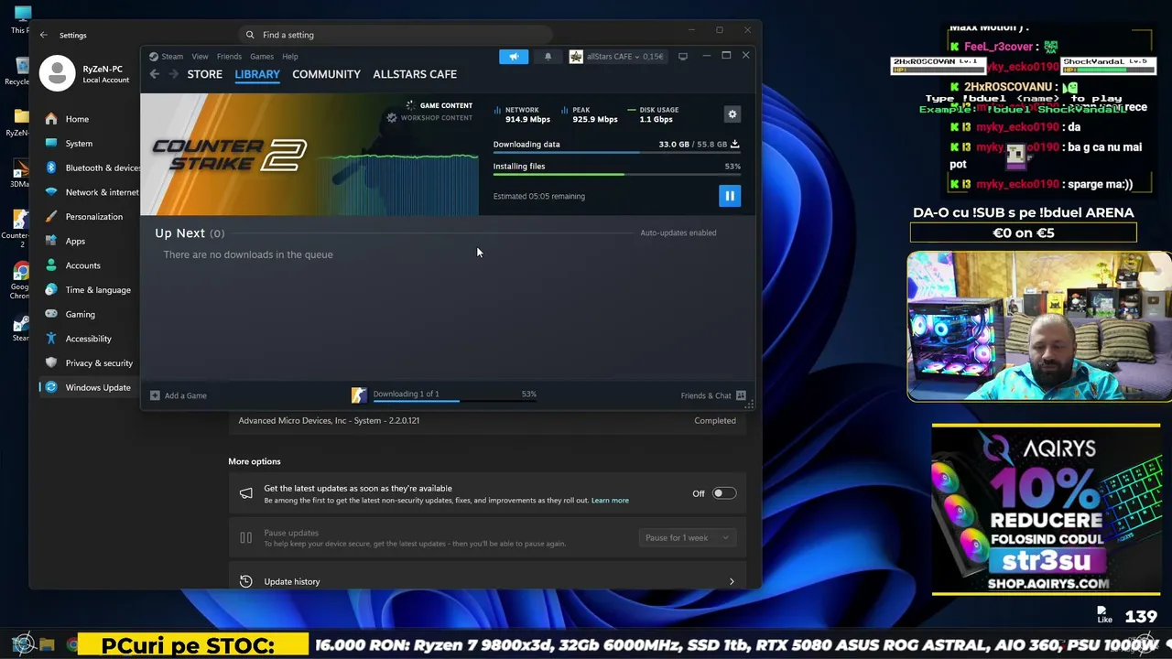Image resolution: width=1172 pixels, height=659 pixels.
Task: Click the Estimated 05:05 remaining text
Action: [539, 196]
